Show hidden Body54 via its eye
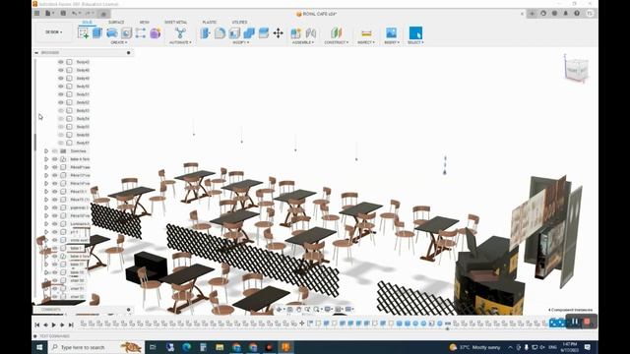Image resolution: width=630 pixels, height=354 pixels. [61, 118]
